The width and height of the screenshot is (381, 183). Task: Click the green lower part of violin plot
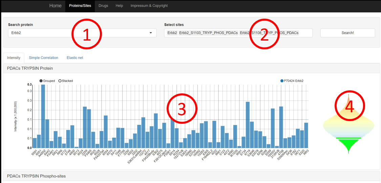[348, 144]
